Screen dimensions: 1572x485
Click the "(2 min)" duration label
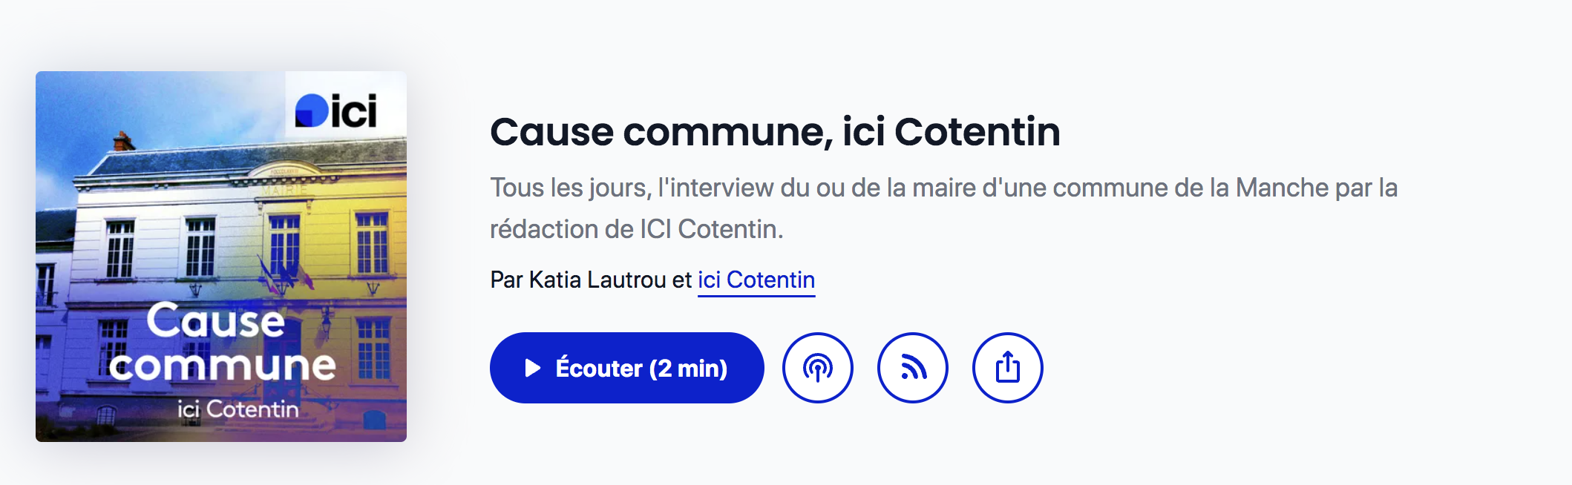click(x=689, y=369)
